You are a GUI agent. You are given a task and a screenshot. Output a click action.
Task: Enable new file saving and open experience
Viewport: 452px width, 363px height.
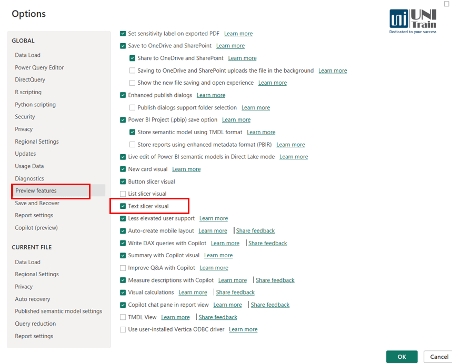[x=132, y=83]
